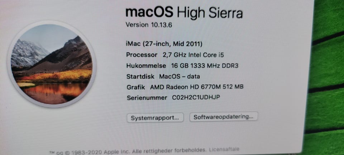Image resolution: width=344 pixels, height=155 pixels.
Task: Select the 2,7 GHz Intel Core i5 value
Action: [x=193, y=55]
